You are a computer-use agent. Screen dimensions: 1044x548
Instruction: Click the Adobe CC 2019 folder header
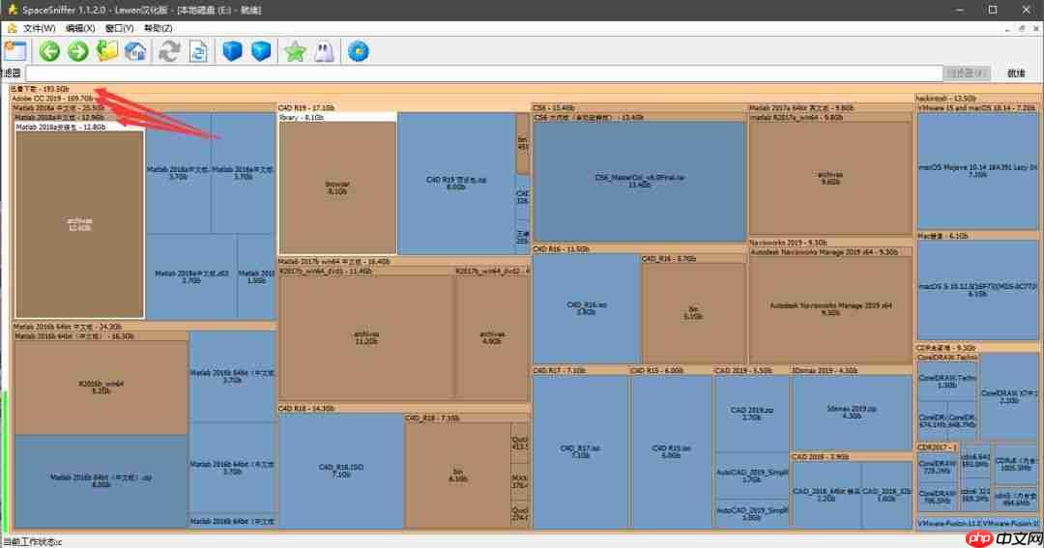click(52, 98)
